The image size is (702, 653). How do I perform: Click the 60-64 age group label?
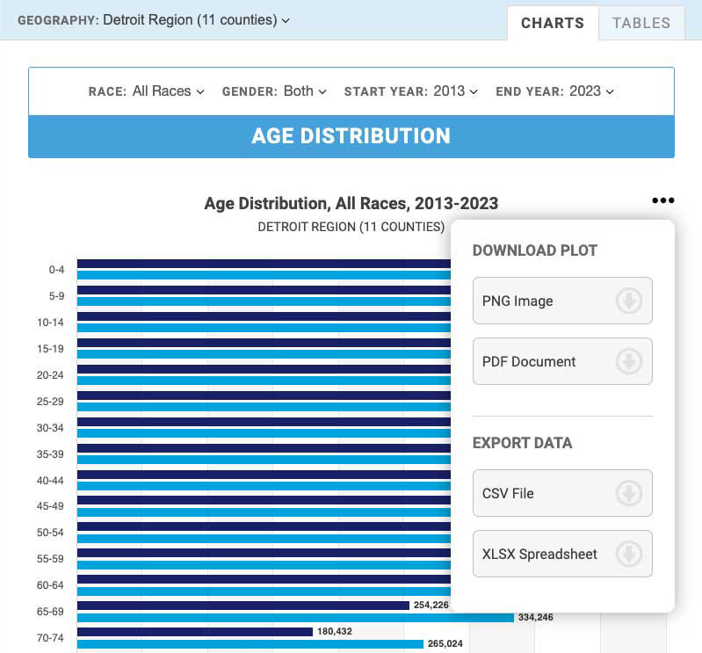[x=50, y=585]
